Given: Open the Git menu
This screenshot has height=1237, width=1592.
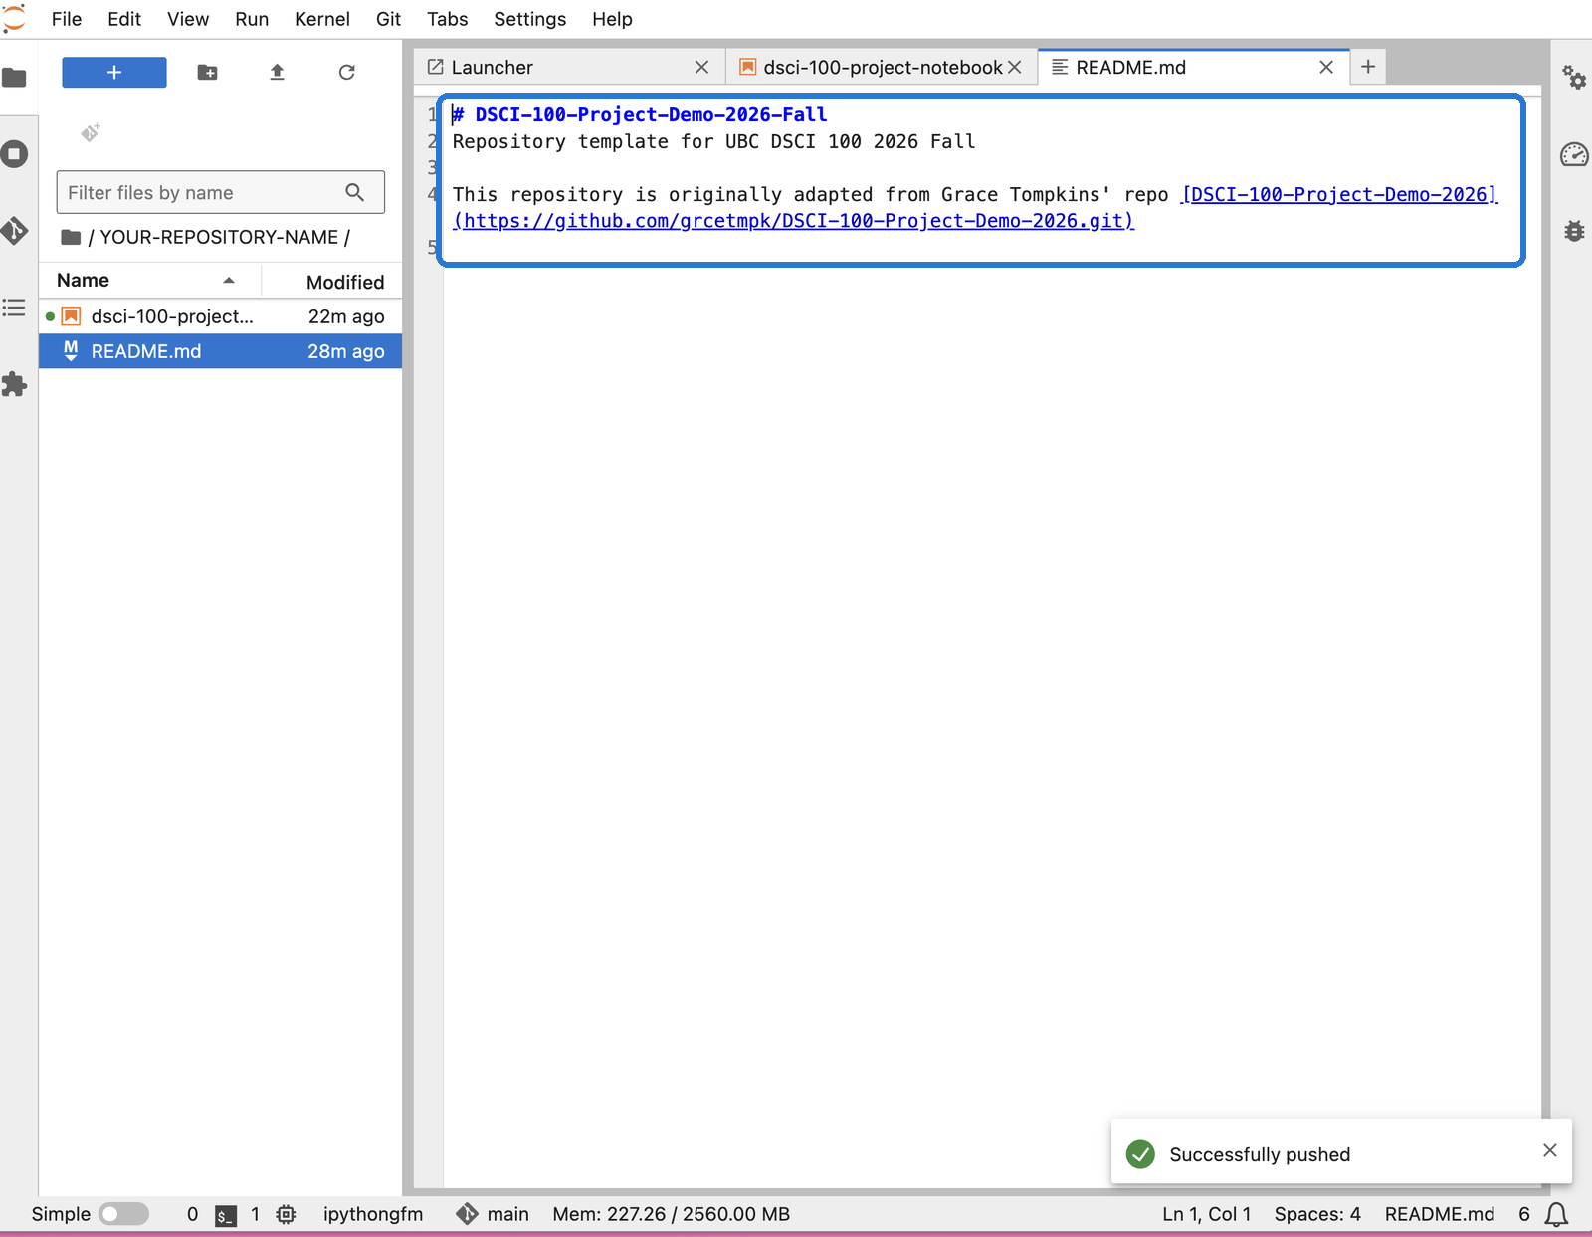Looking at the screenshot, I should [x=388, y=19].
